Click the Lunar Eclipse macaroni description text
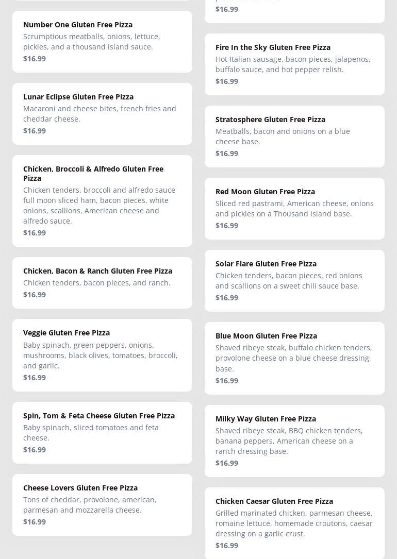The image size is (397, 559). point(100,114)
